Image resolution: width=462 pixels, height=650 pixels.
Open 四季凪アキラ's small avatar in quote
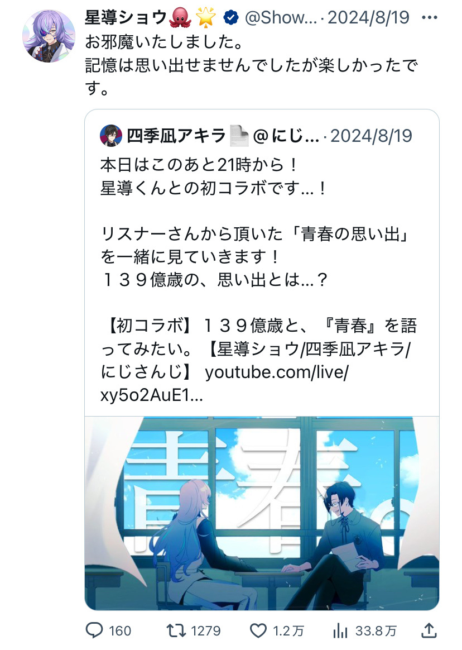tap(110, 136)
